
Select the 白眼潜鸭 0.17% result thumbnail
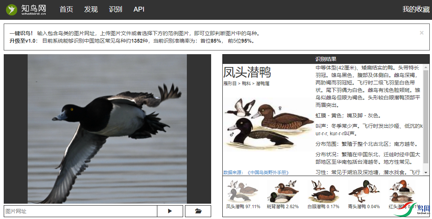(323, 191)
